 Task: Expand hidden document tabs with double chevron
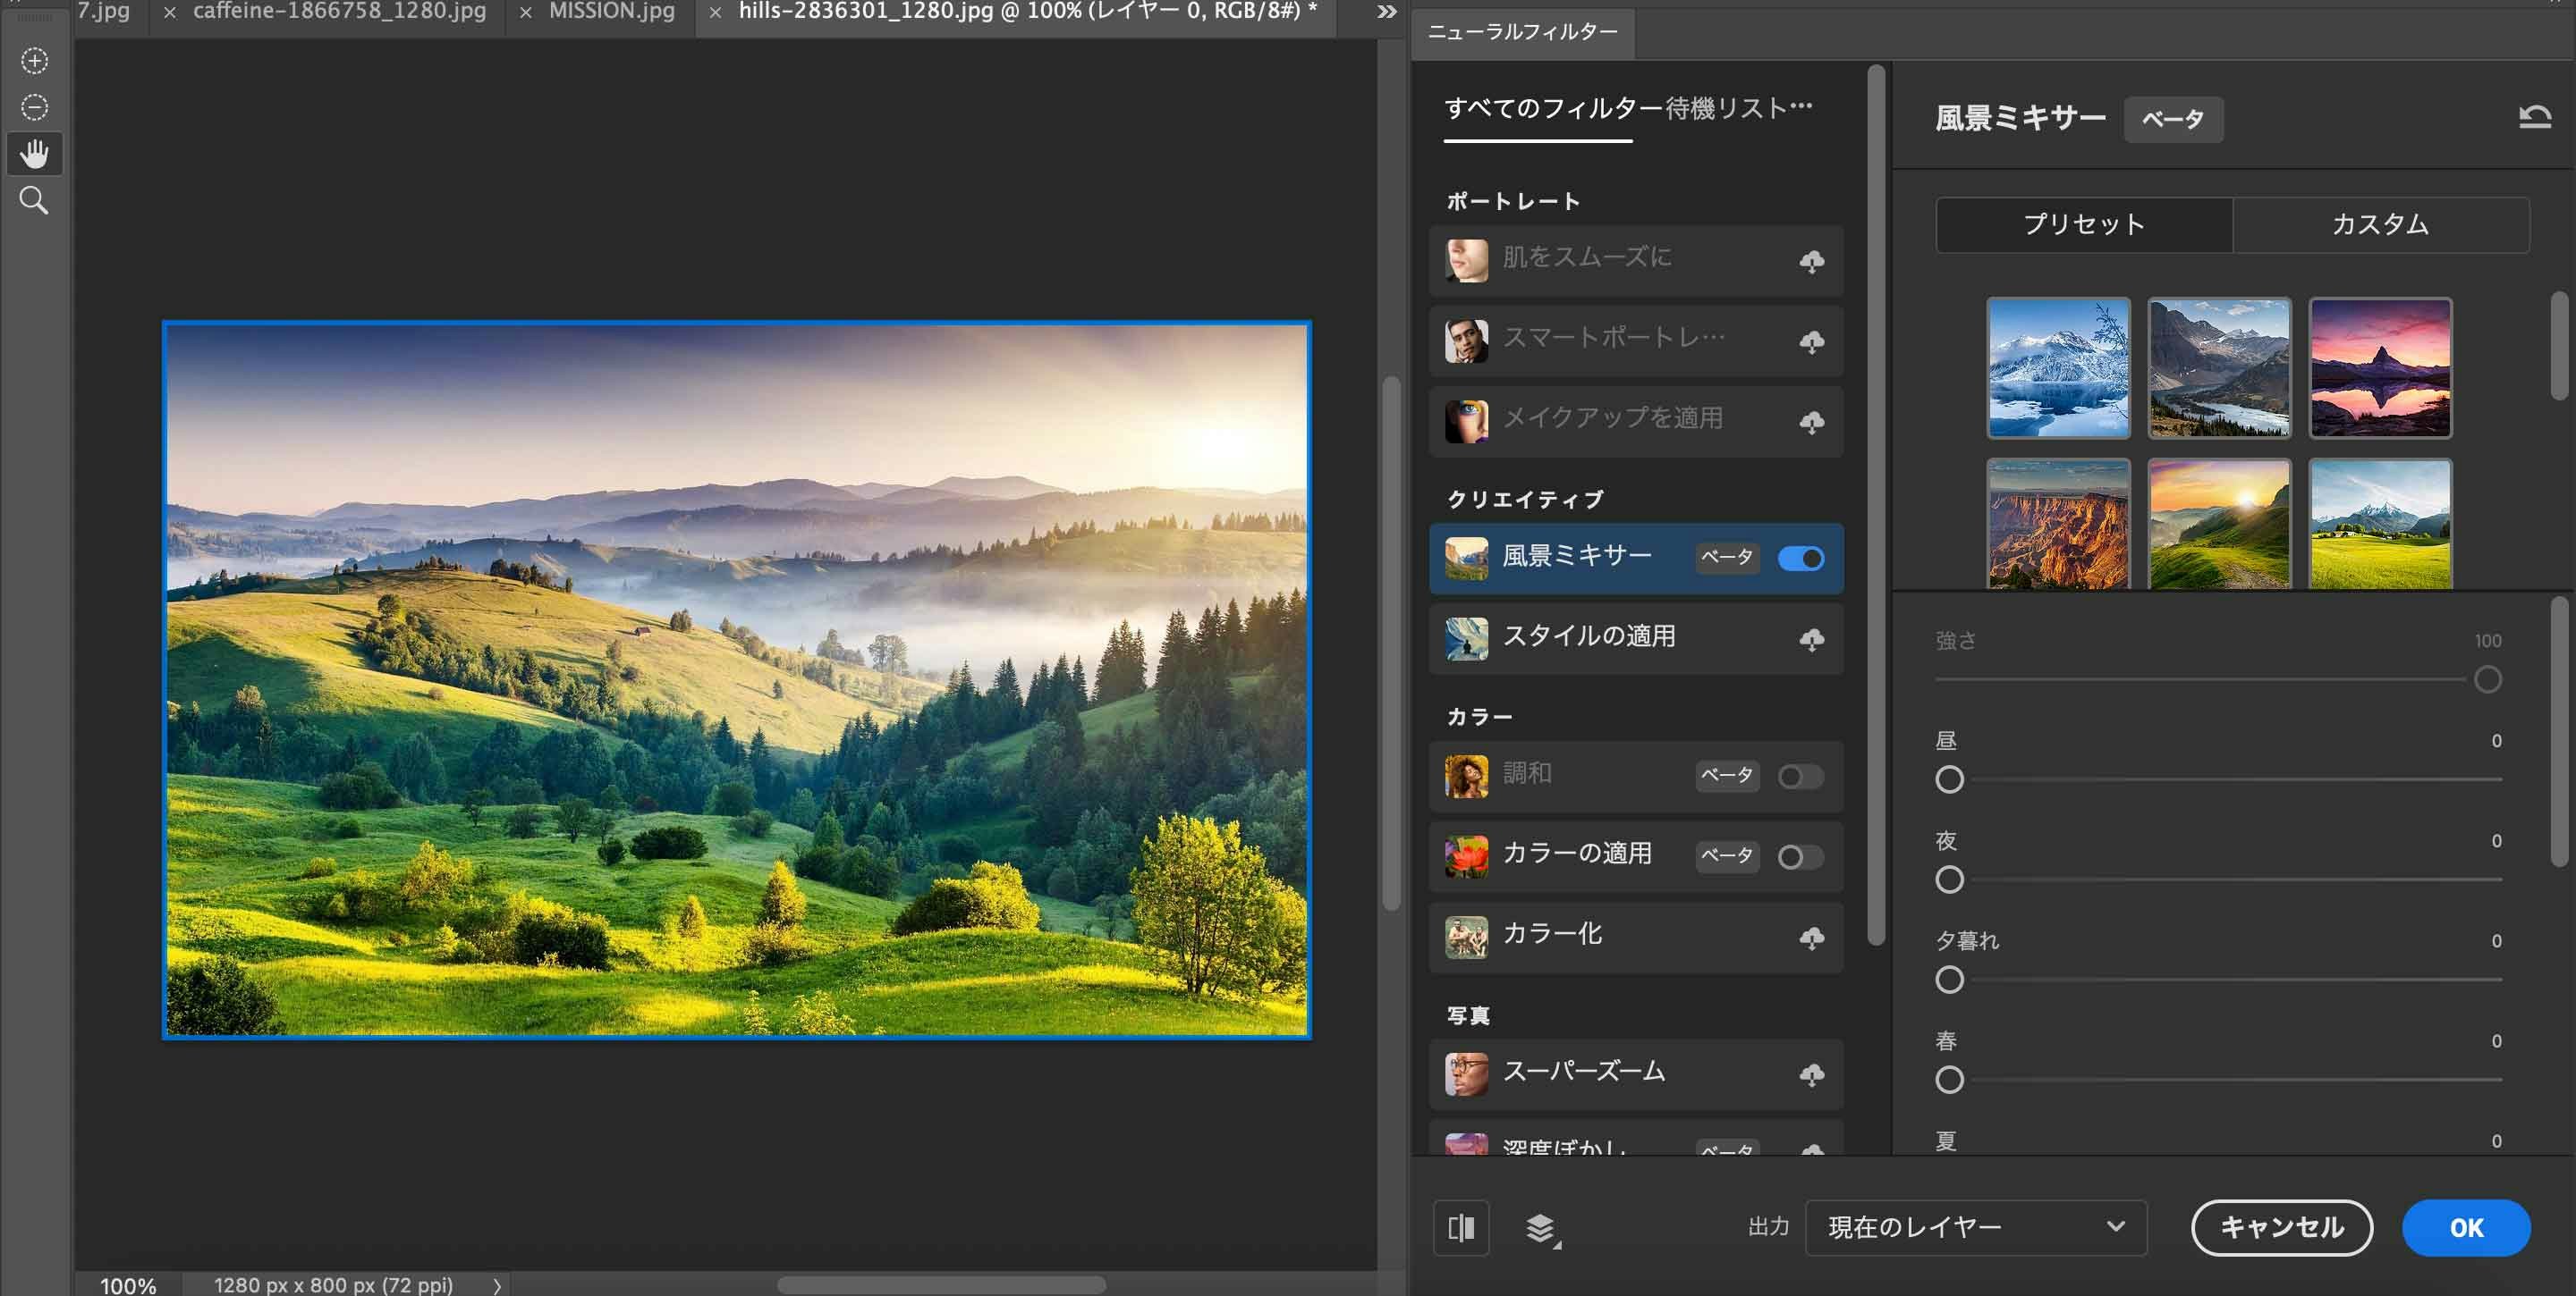pos(1386,12)
